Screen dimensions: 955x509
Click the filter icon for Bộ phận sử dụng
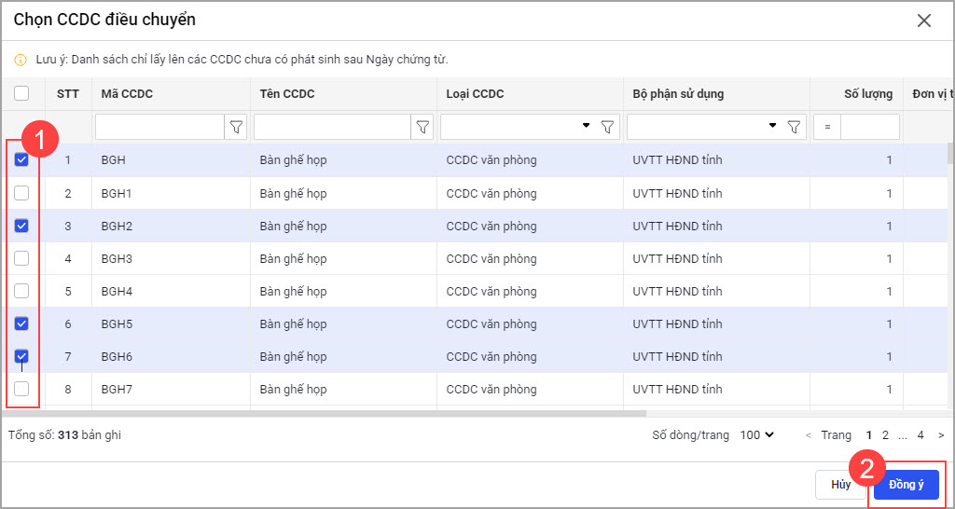pyautogui.click(x=795, y=127)
